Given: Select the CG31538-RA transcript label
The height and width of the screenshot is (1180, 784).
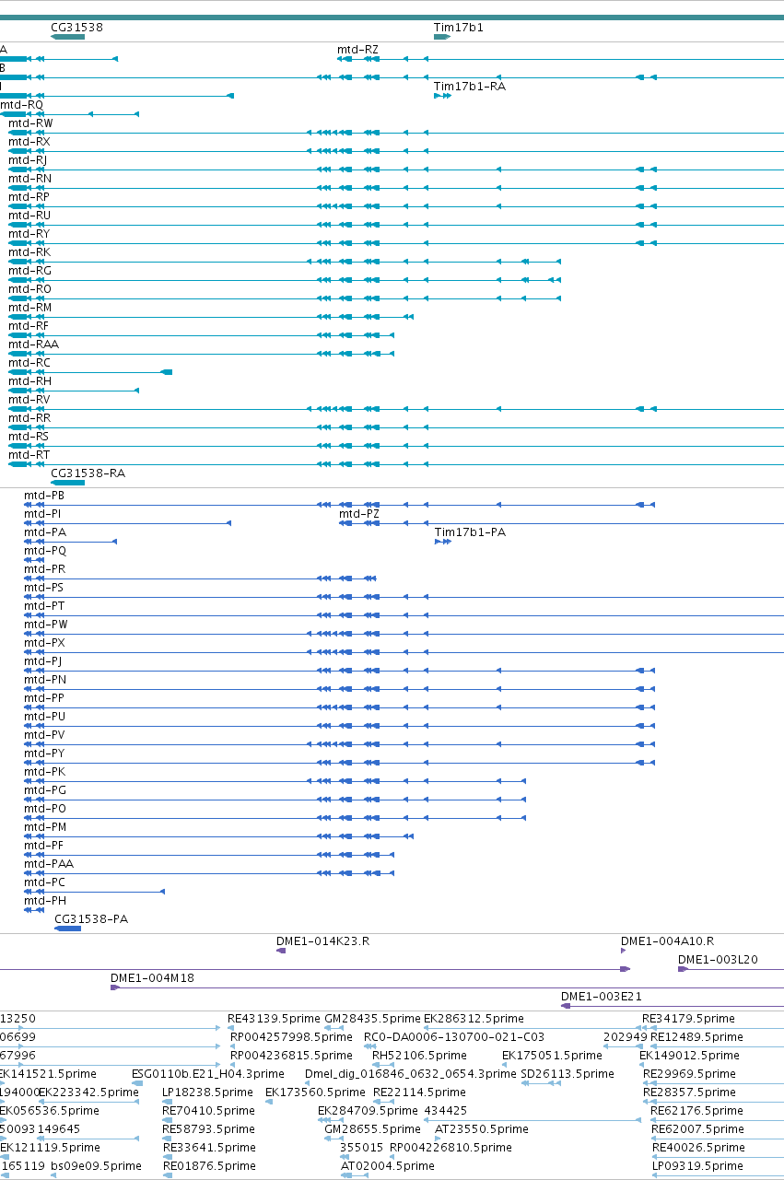Looking at the screenshot, I should coord(88,473).
